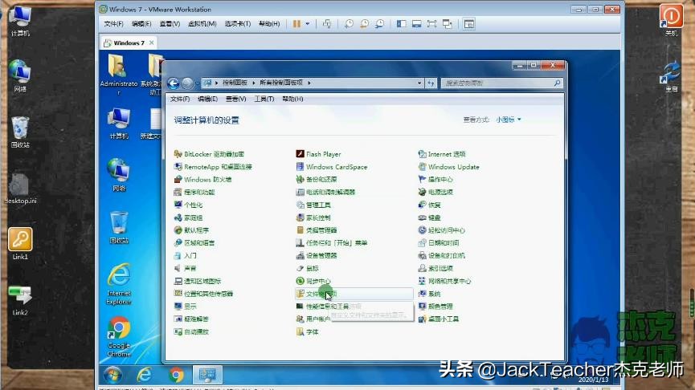The height and width of the screenshot is (390, 695).
Task: Click the Windows 7 Start button
Action: (x=113, y=375)
